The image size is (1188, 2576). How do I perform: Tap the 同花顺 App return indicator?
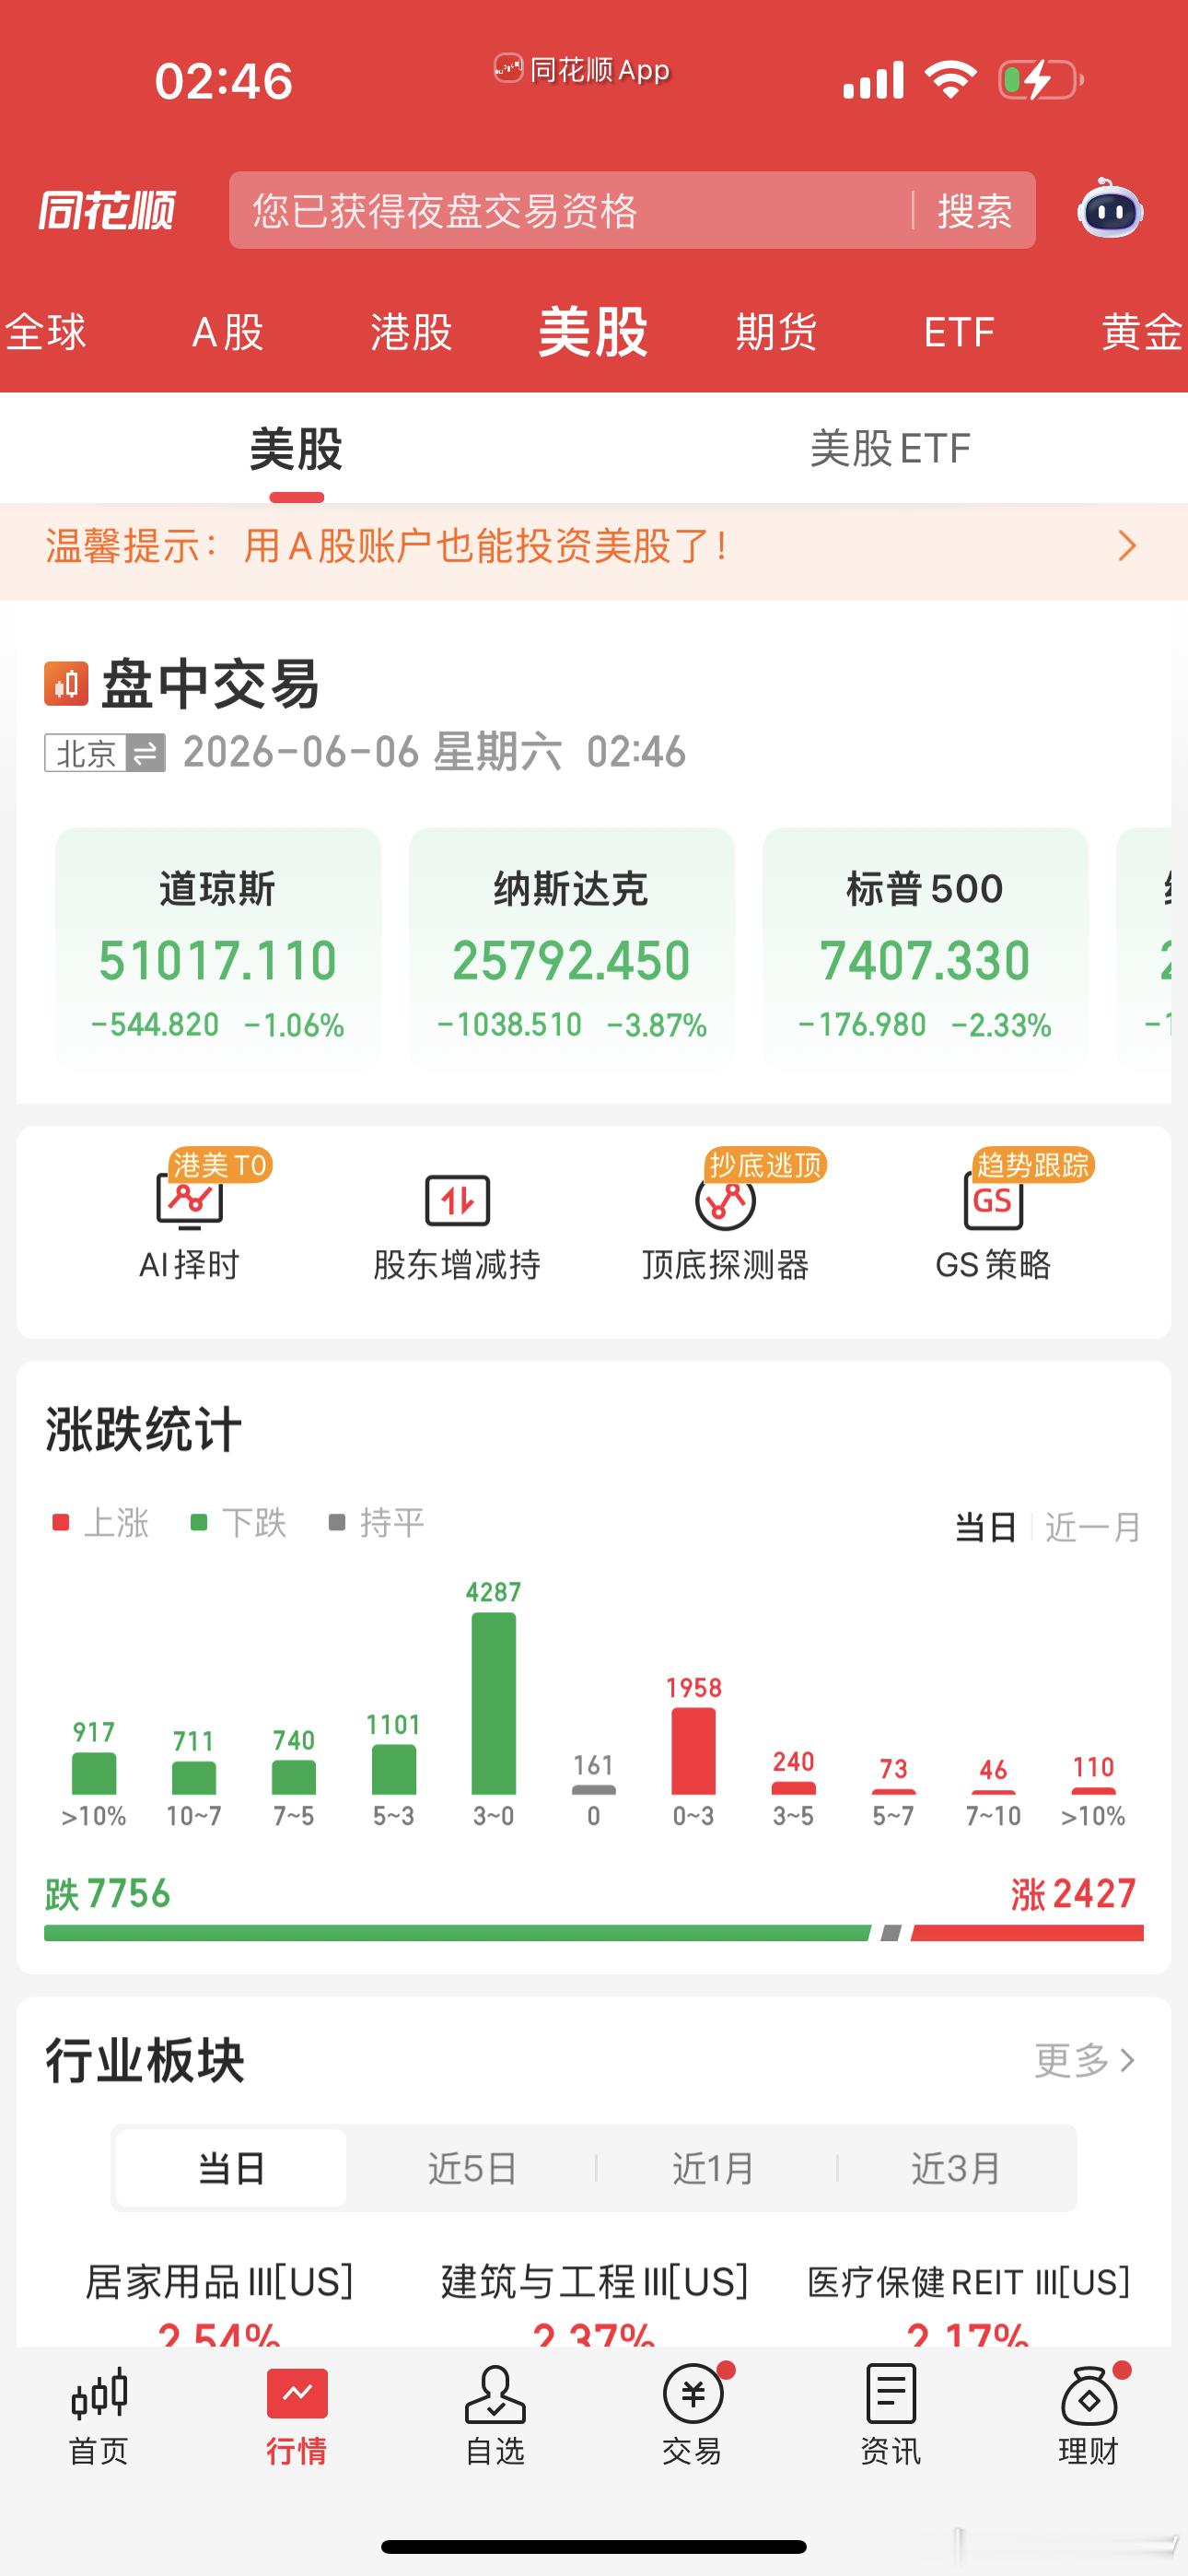(x=582, y=70)
